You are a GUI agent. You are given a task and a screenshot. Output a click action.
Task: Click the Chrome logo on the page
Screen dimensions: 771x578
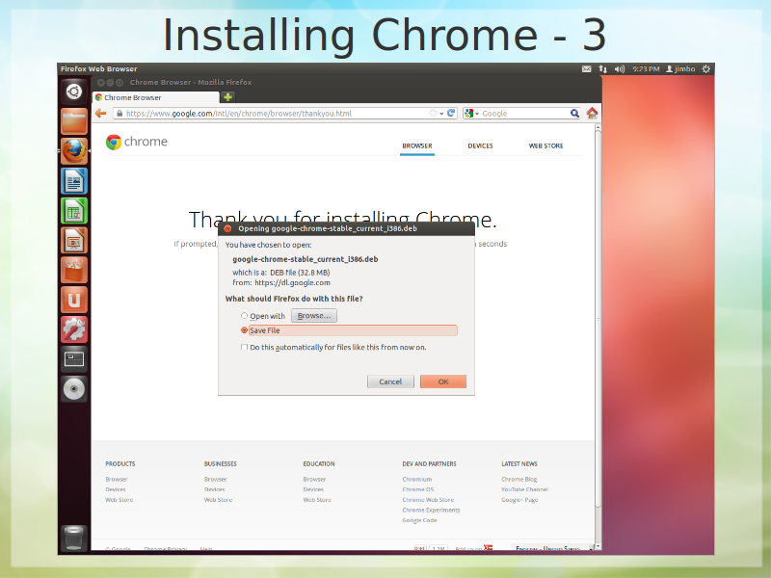[x=137, y=142]
